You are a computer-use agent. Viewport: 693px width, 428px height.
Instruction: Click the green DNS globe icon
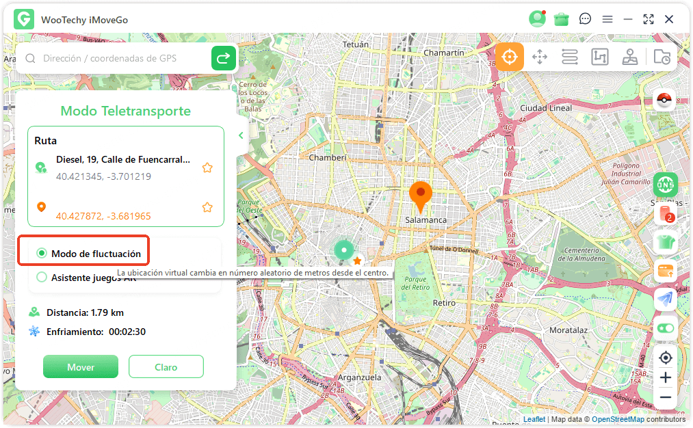pos(665,184)
